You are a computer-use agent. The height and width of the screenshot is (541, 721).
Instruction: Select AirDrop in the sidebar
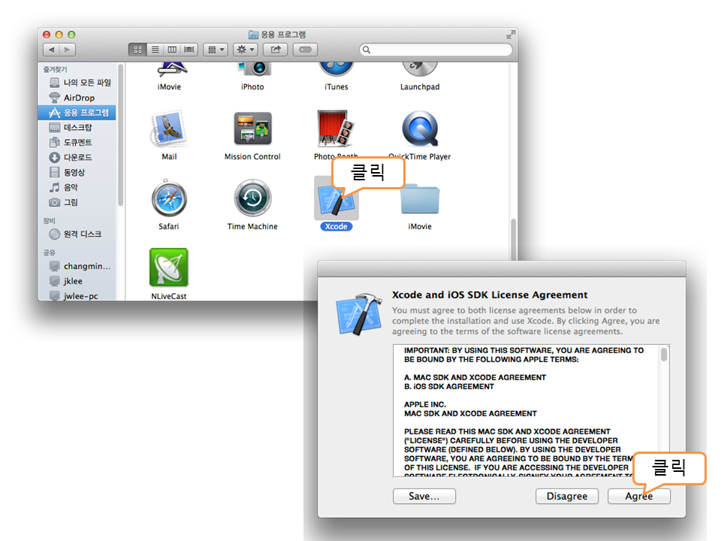[x=79, y=98]
